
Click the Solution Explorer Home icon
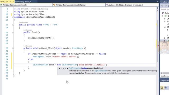point(168,6)
